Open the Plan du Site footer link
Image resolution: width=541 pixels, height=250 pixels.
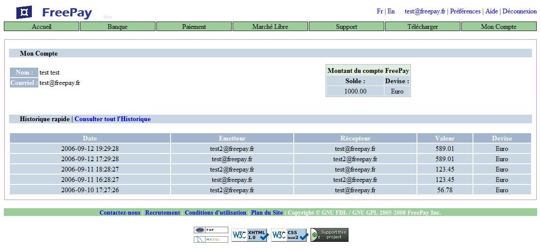point(267,212)
